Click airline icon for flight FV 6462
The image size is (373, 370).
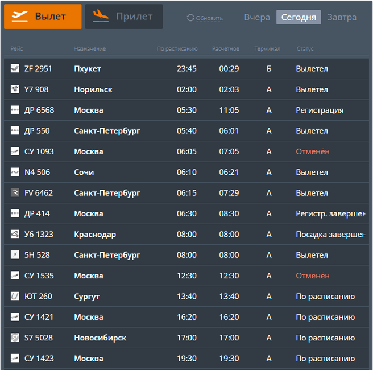coord(15,193)
